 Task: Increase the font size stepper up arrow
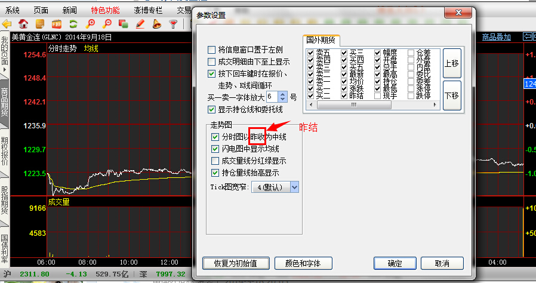point(282,93)
